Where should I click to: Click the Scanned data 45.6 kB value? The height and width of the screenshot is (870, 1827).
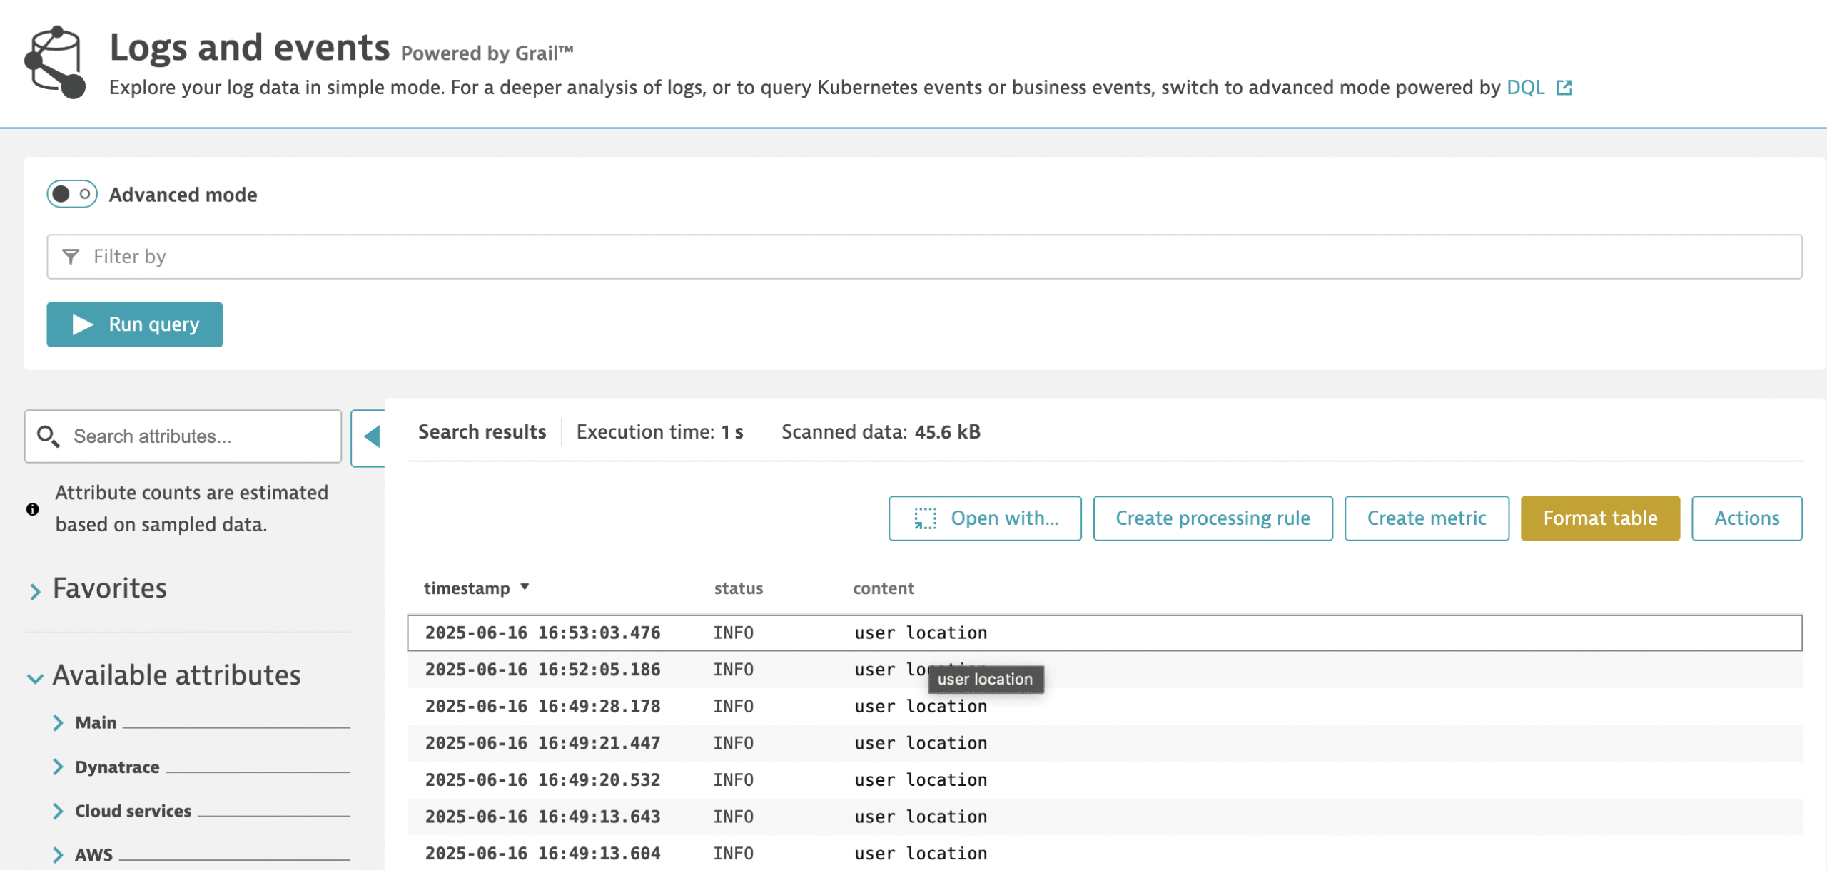pyautogui.click(x=948, y=432)
